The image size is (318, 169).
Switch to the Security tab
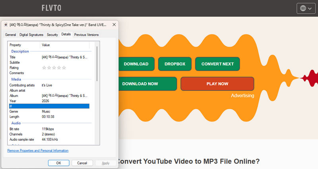click(x=52, y=35)
